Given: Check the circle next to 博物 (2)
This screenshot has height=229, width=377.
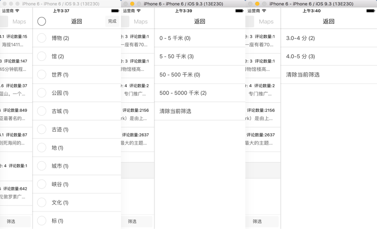Looking at the screenshot, I should click(x=42, y=38).
